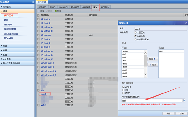The height and width of the screenshot is (117, 188).
Task: Click eth0 in the L3_manage row
Action: (x=91, y=35)
